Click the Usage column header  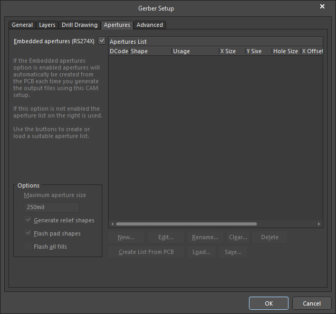pyautogui.click(x=195, y=52)
